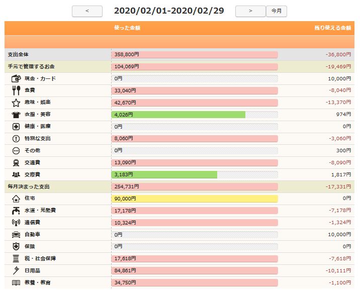Click the people icon for 交際費

(16, 174)
